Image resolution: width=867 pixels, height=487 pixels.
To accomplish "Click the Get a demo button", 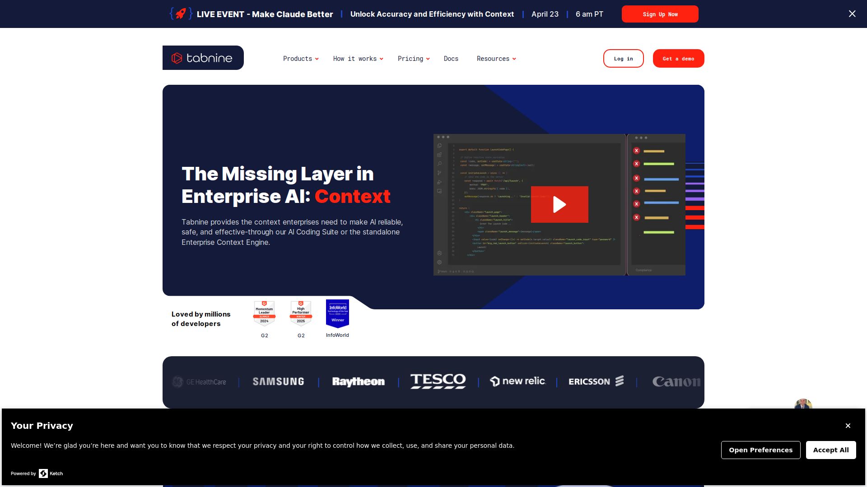I will [x=678, y=59].
